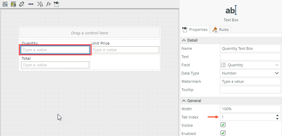This screenshot has width=282, height=136.
Task: Open the Data Type Number dropdown
Action: pyautogui.click(x=250, y=73)
